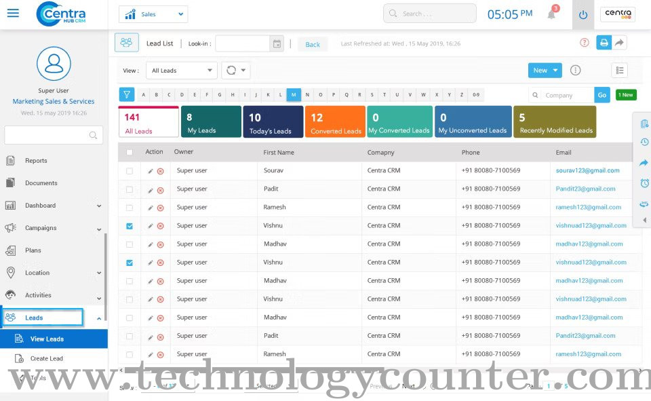
Task: Click the Back button
Action: 313,44
